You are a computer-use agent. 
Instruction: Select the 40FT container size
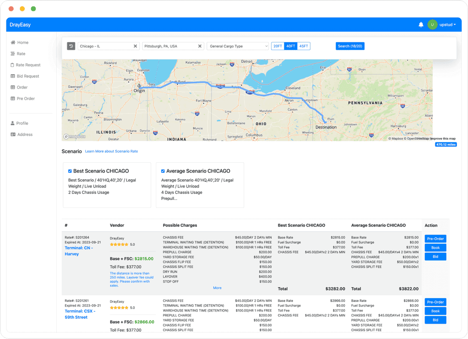[x=291, y=46]
